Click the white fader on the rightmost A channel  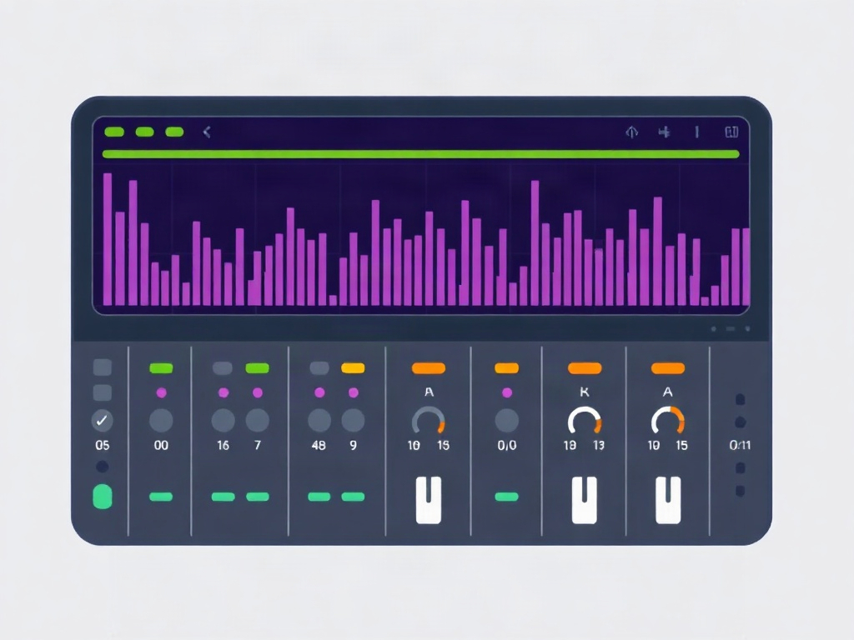point(668,500)
